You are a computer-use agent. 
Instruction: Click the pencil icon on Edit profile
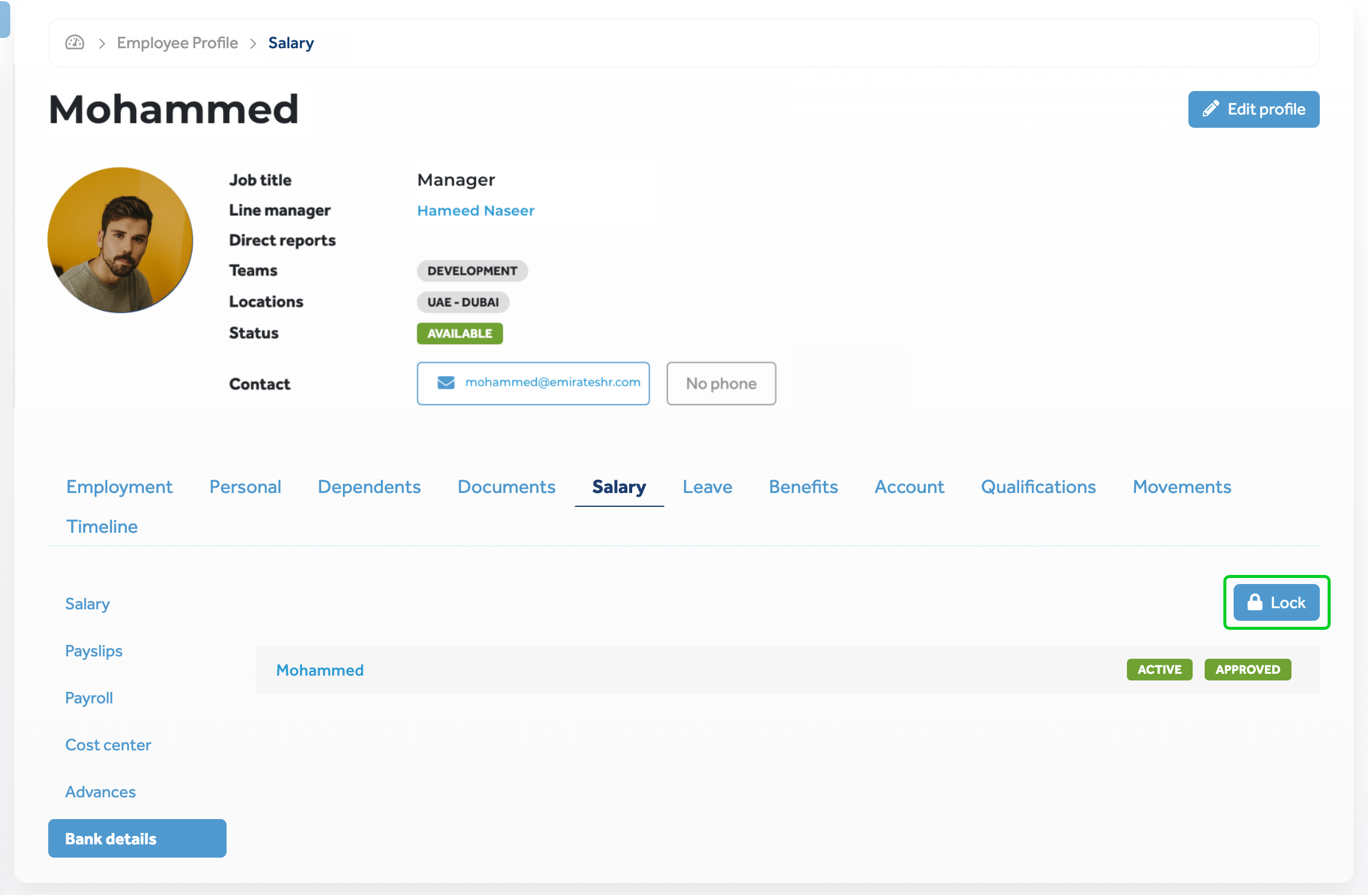pos(1210,109)
